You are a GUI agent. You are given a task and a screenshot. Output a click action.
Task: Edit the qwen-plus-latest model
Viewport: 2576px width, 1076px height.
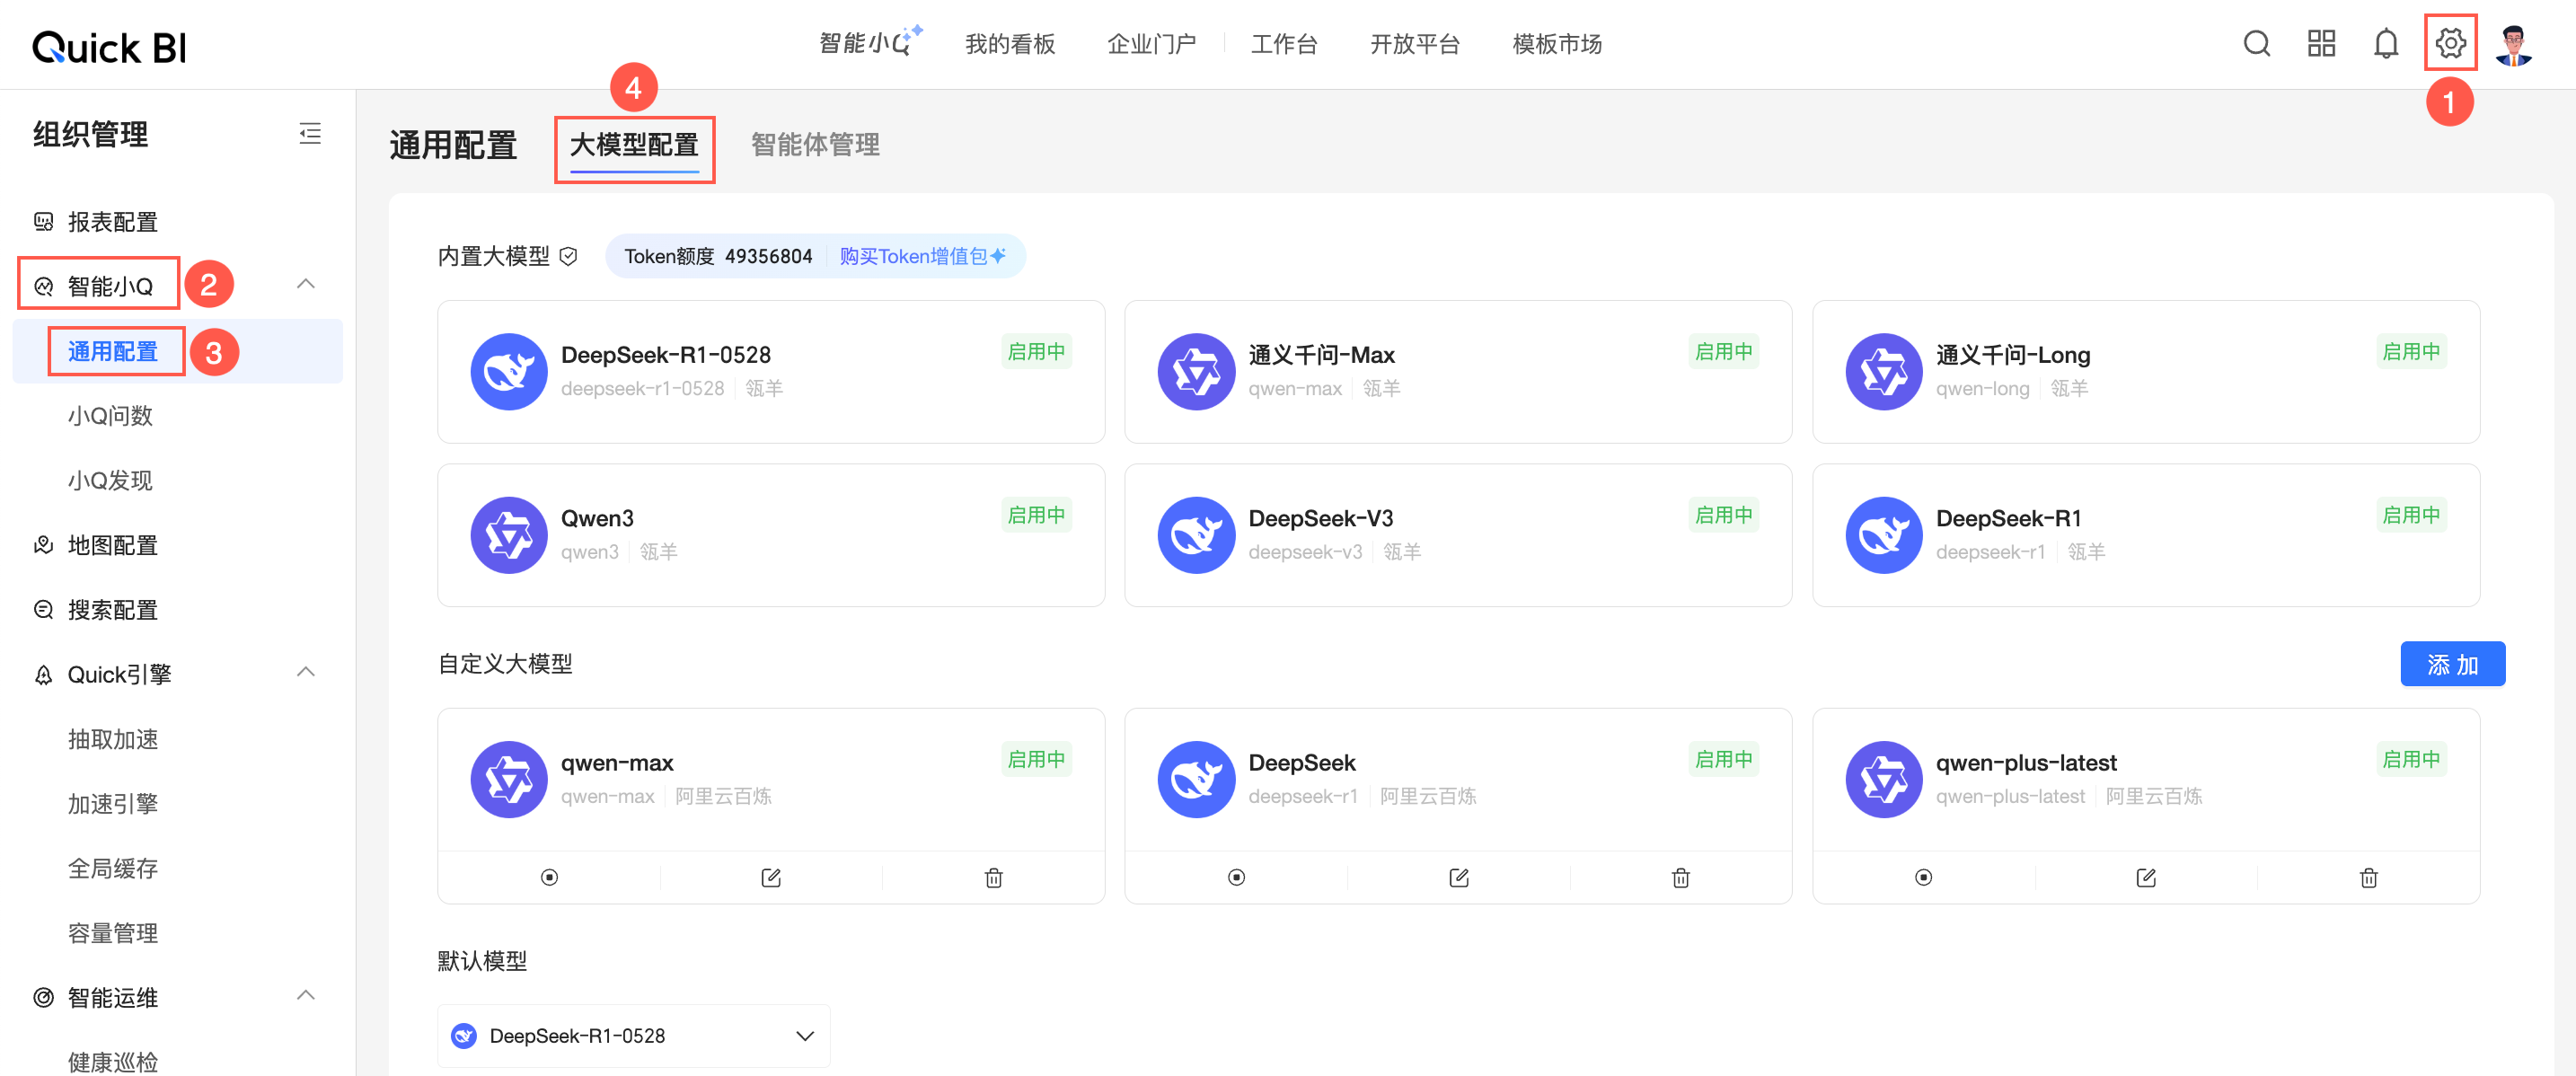(x=2145, y=877)
